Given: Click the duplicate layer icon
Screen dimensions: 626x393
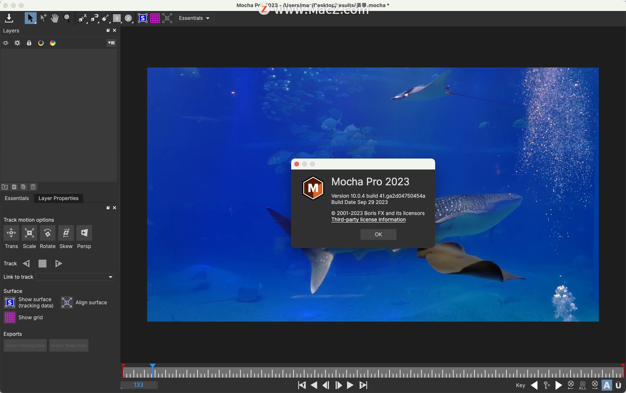Looking at the screenshot, I should (23, 187).
